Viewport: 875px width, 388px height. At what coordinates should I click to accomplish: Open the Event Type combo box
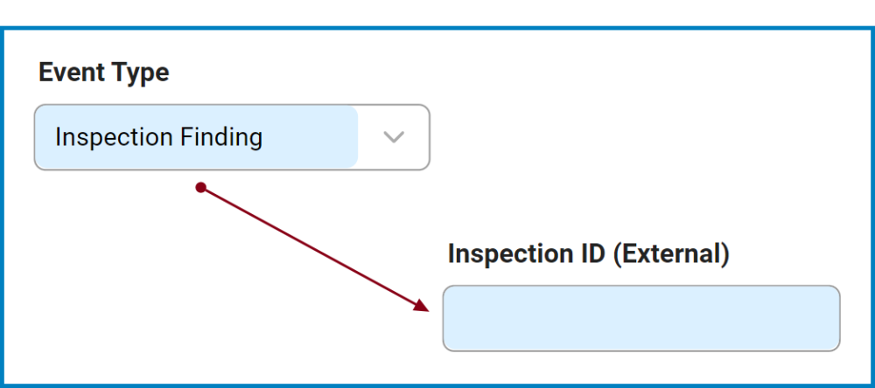click(232, 137)
